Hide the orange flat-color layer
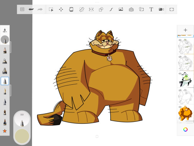The height and width of the screenshot is (146, 194). (x=180, y=107)
